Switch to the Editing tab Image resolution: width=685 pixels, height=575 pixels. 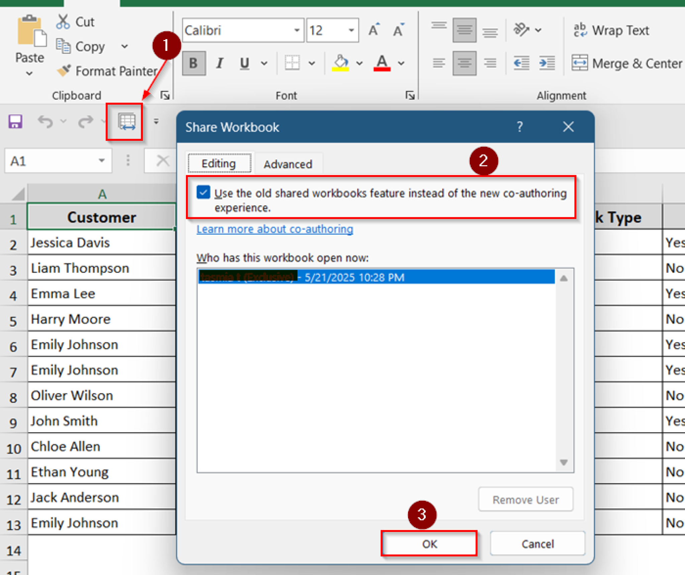pyautogui.click(x=219, y=163)
